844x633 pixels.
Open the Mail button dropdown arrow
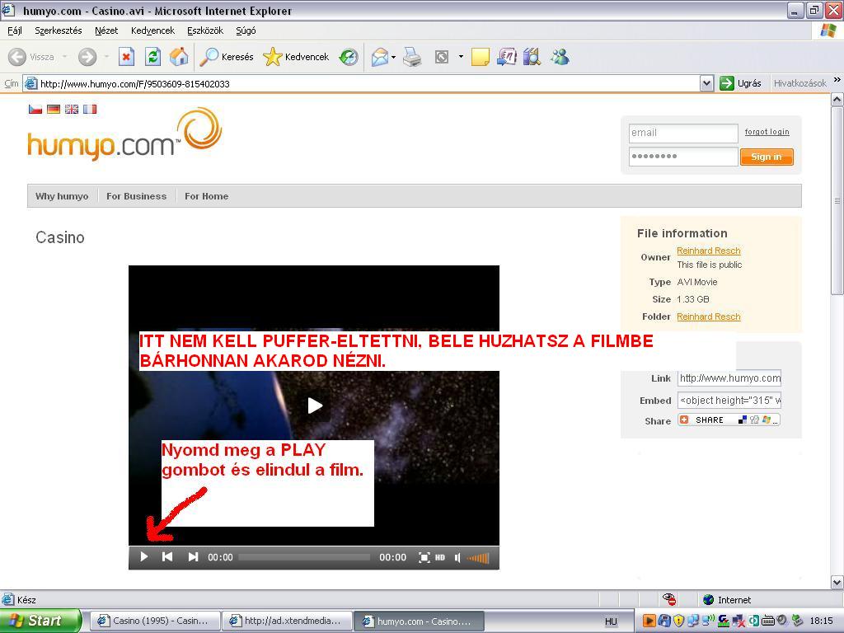click(x=393, y=57)
